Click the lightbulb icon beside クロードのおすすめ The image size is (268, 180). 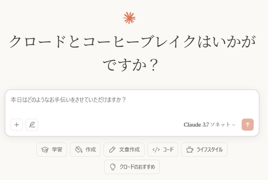coord(113,167)
